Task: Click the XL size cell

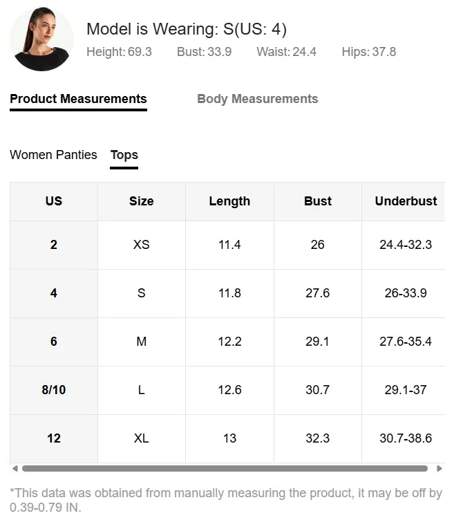Action: click(142, 438)
